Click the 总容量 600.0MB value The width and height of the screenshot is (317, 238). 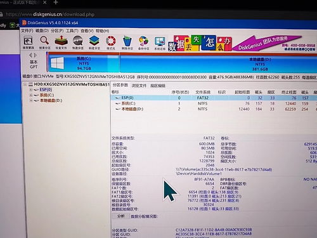point(207,144)
